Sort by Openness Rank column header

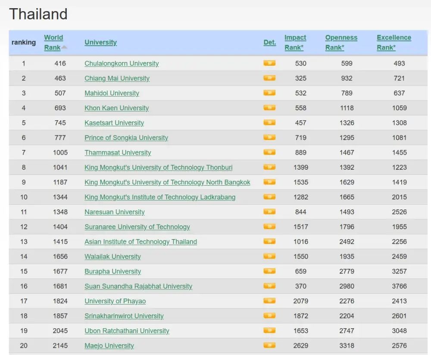341,42
